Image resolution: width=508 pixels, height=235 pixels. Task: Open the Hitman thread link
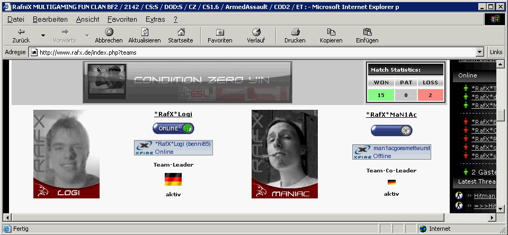485,195
